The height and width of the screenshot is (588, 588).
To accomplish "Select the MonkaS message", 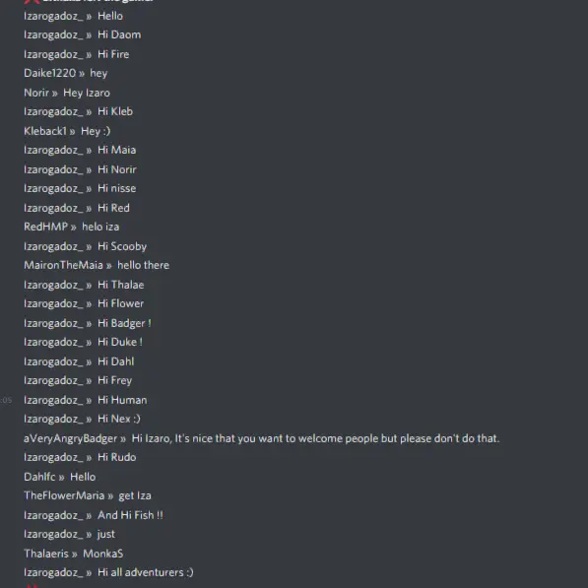I will (x=103, y=554).
